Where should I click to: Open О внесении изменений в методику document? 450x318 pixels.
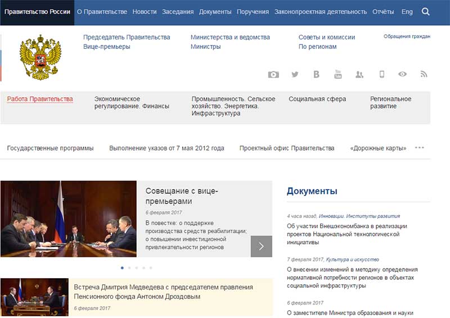pos(352,278)
